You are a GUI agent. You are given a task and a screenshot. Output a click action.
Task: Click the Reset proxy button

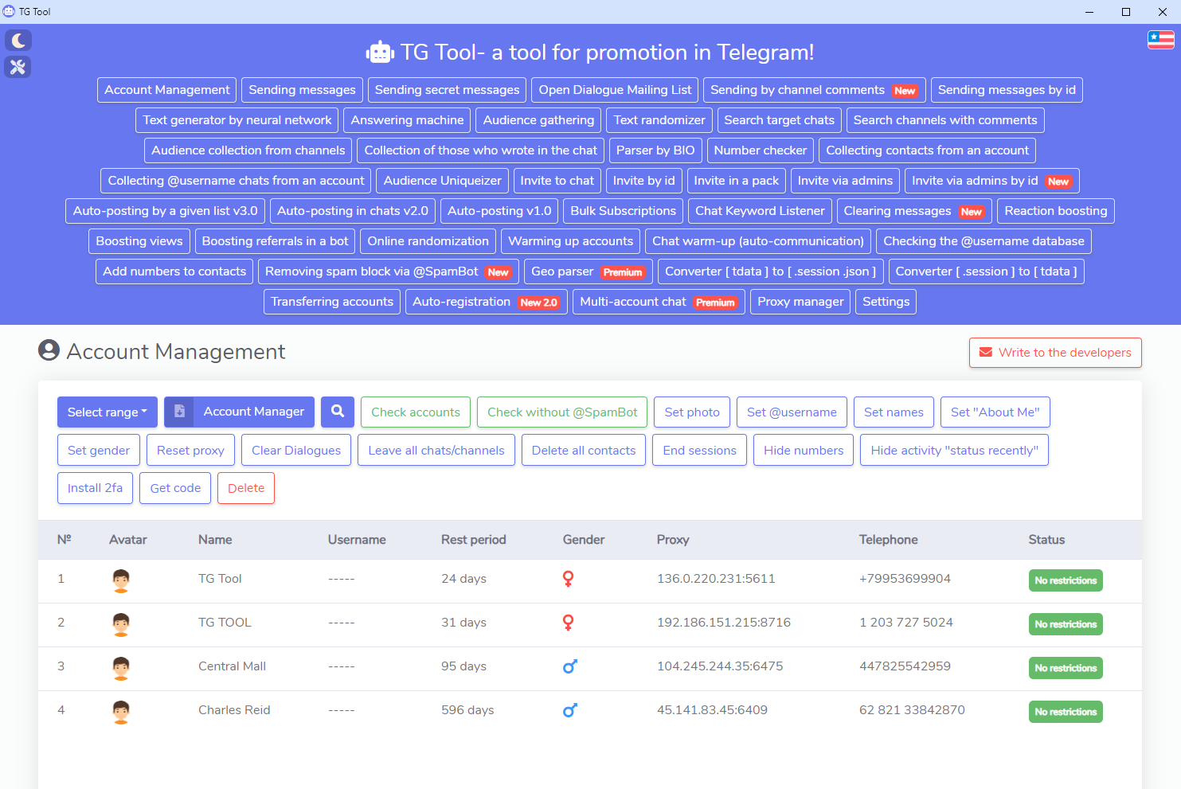coord(190,450)
